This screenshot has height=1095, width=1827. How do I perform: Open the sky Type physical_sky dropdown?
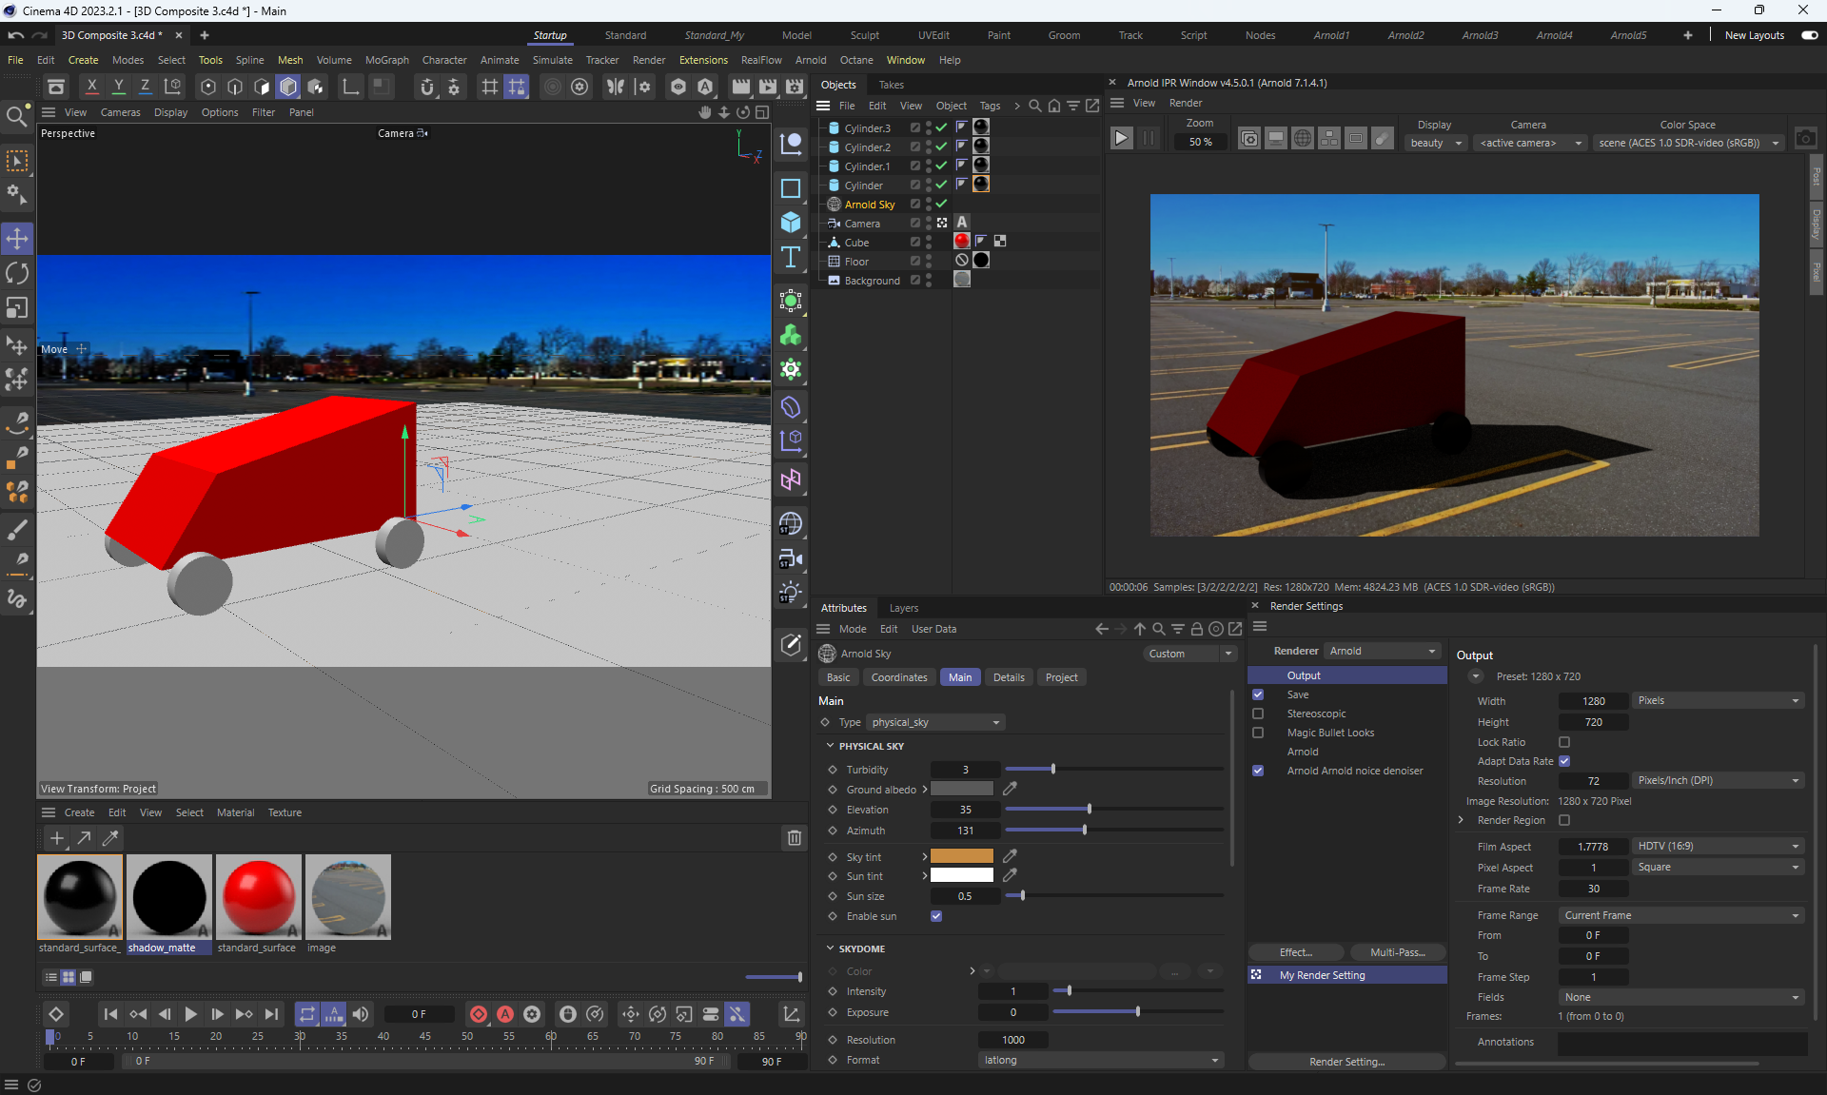click(935, 722)
